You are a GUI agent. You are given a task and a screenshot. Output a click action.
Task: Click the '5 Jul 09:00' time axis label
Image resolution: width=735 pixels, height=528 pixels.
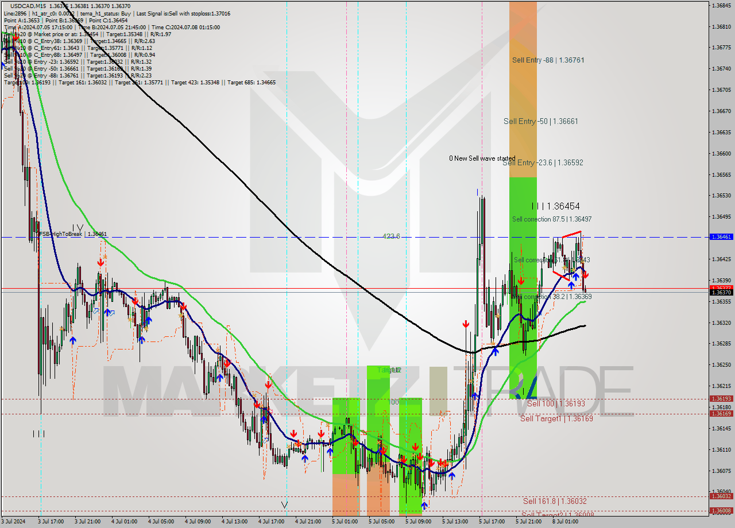(418, 522)
